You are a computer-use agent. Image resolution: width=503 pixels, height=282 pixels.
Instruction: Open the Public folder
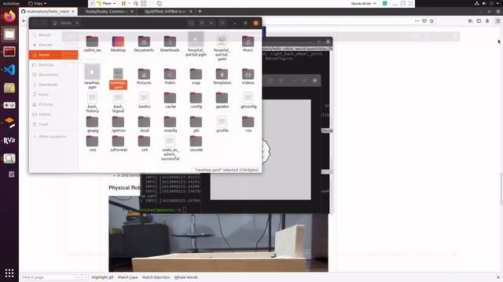[170, 77]
